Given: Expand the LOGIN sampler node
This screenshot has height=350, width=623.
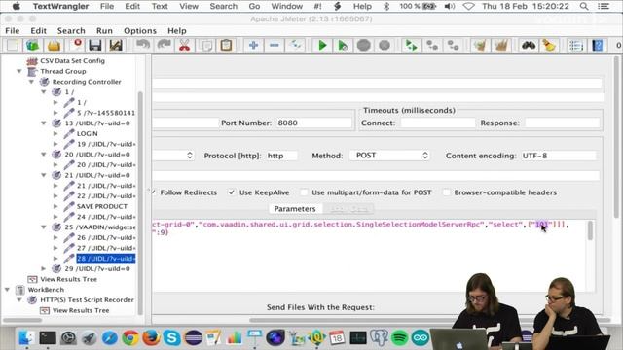Looking at the screenshot, I should (x=55, y=133).
